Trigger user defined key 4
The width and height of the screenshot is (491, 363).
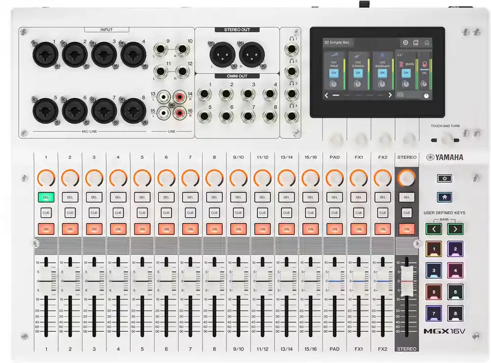point(455,270)
